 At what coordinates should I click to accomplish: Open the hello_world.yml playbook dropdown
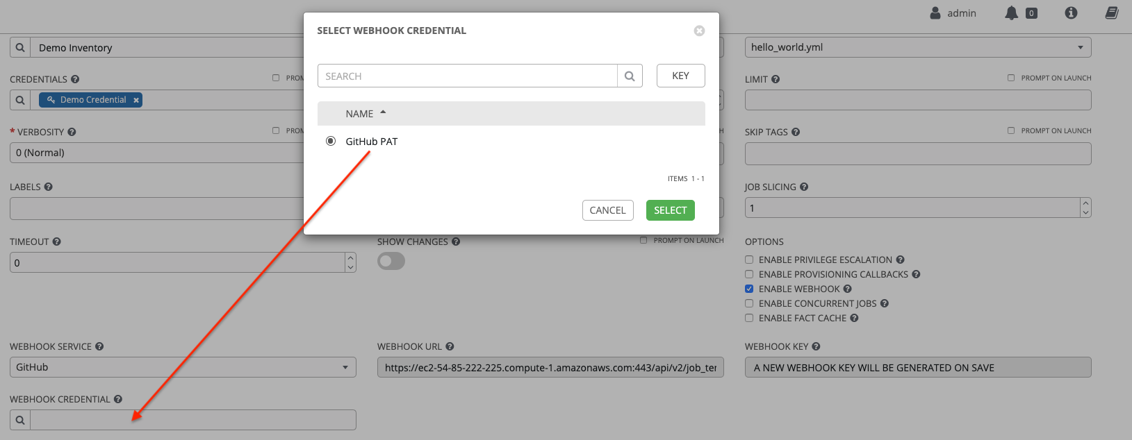point(917,47)
